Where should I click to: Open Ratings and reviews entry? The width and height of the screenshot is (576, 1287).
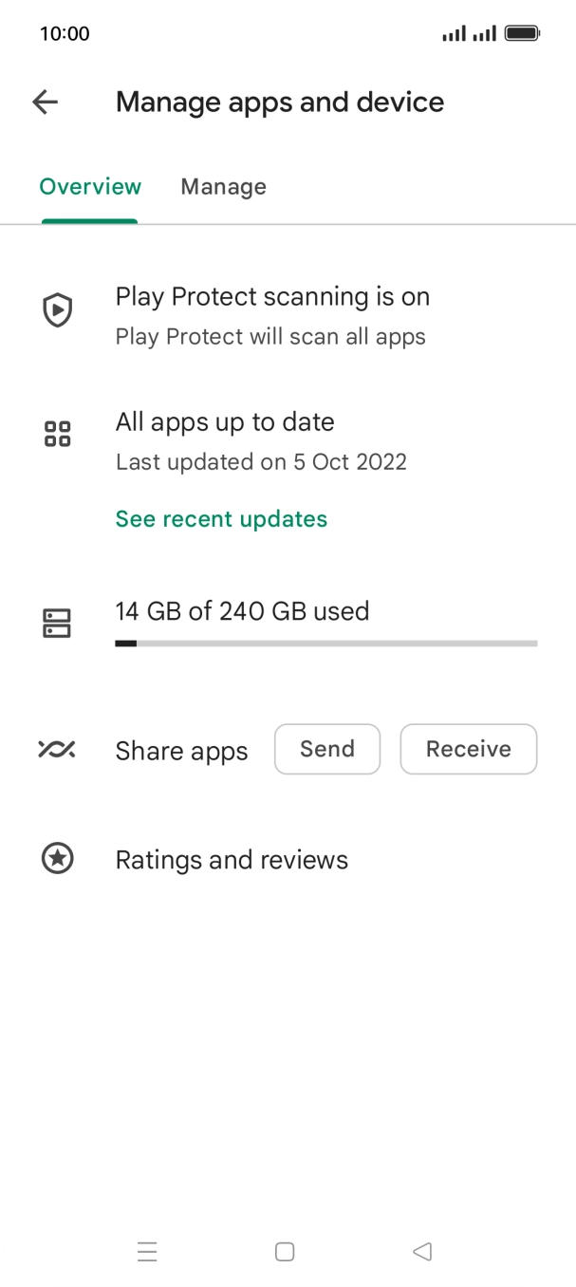[x=232, y=860]
